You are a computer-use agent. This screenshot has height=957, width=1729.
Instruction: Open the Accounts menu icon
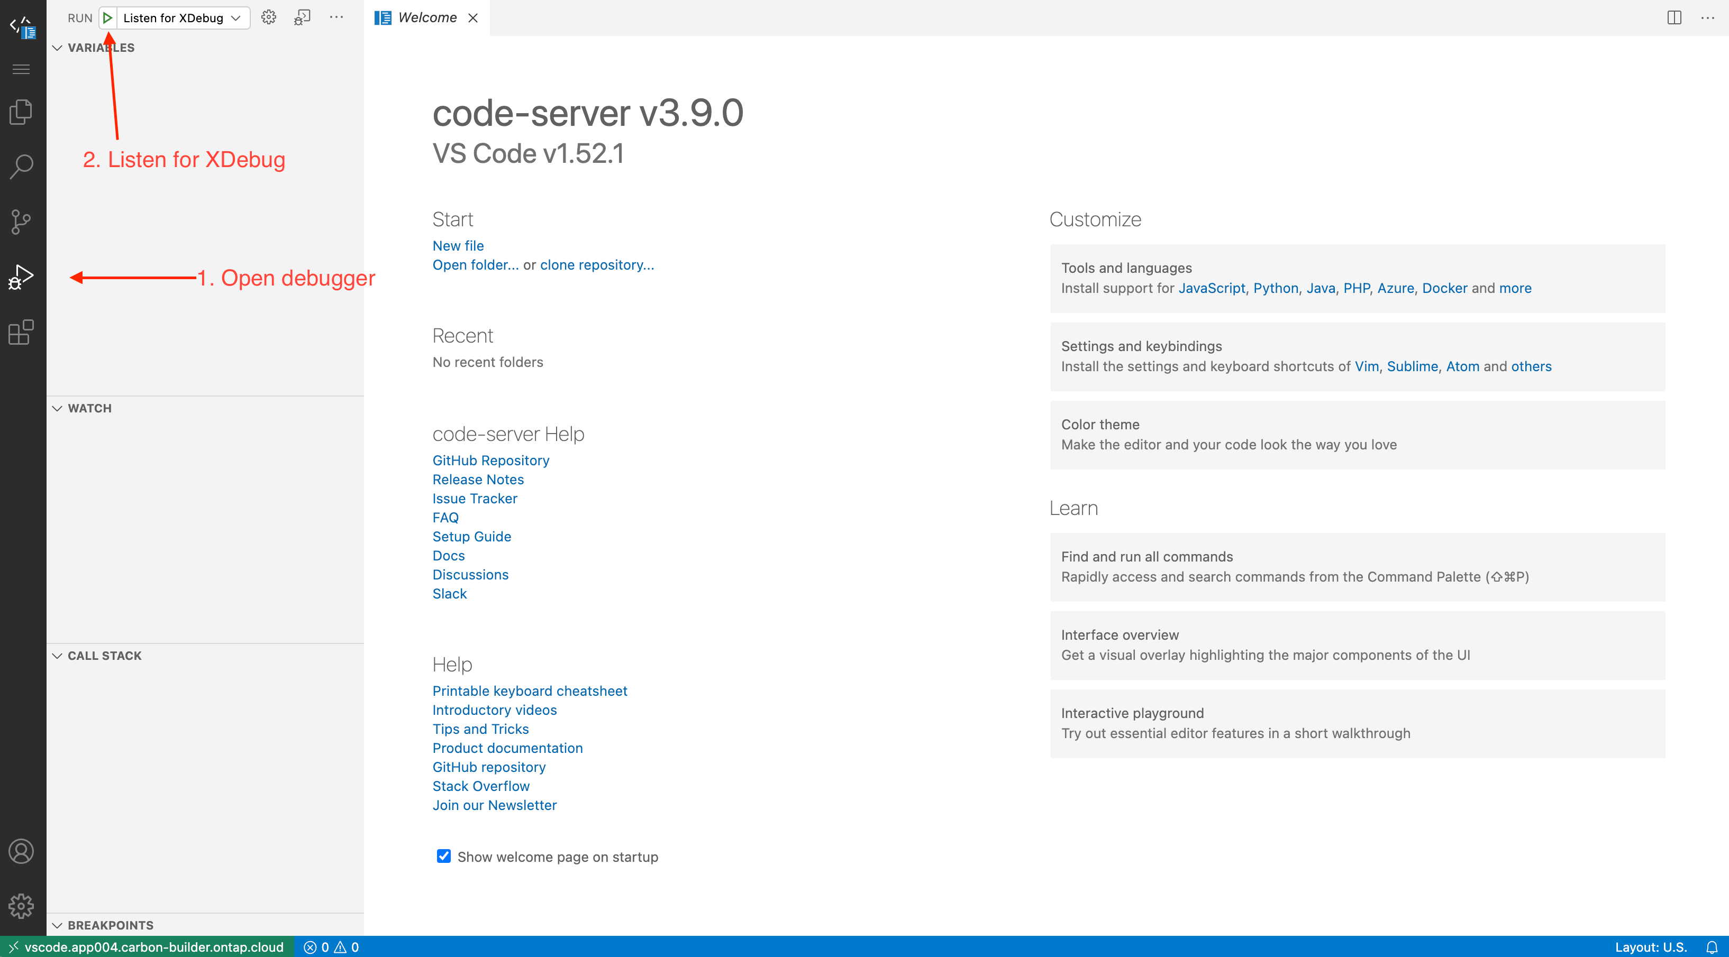[22, 851]
